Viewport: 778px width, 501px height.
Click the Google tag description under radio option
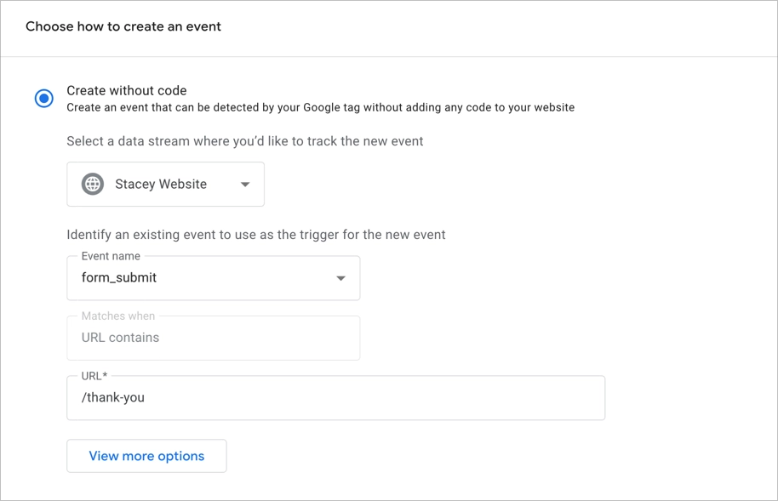point(320,107)
